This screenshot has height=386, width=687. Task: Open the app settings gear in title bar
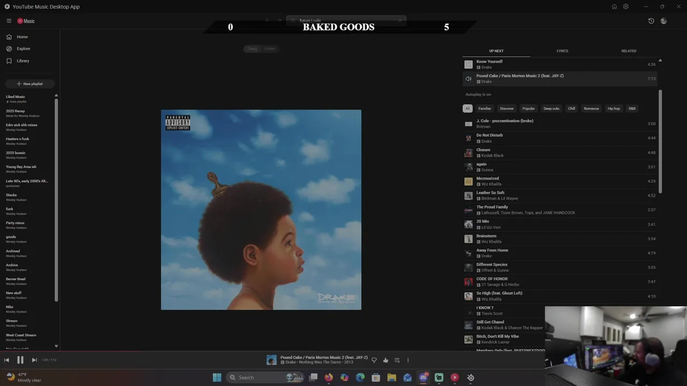[x=626, y=6]
